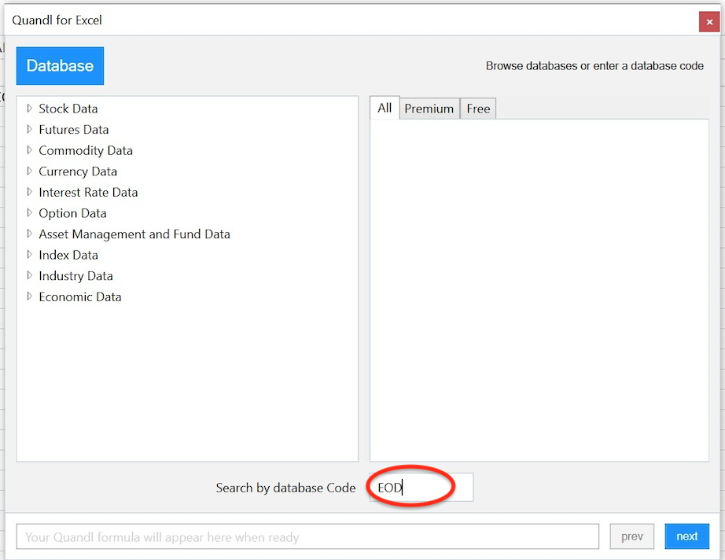Select the Interest Rate Data label
This screenshot has height=560, width=725.
pos(88,193)
